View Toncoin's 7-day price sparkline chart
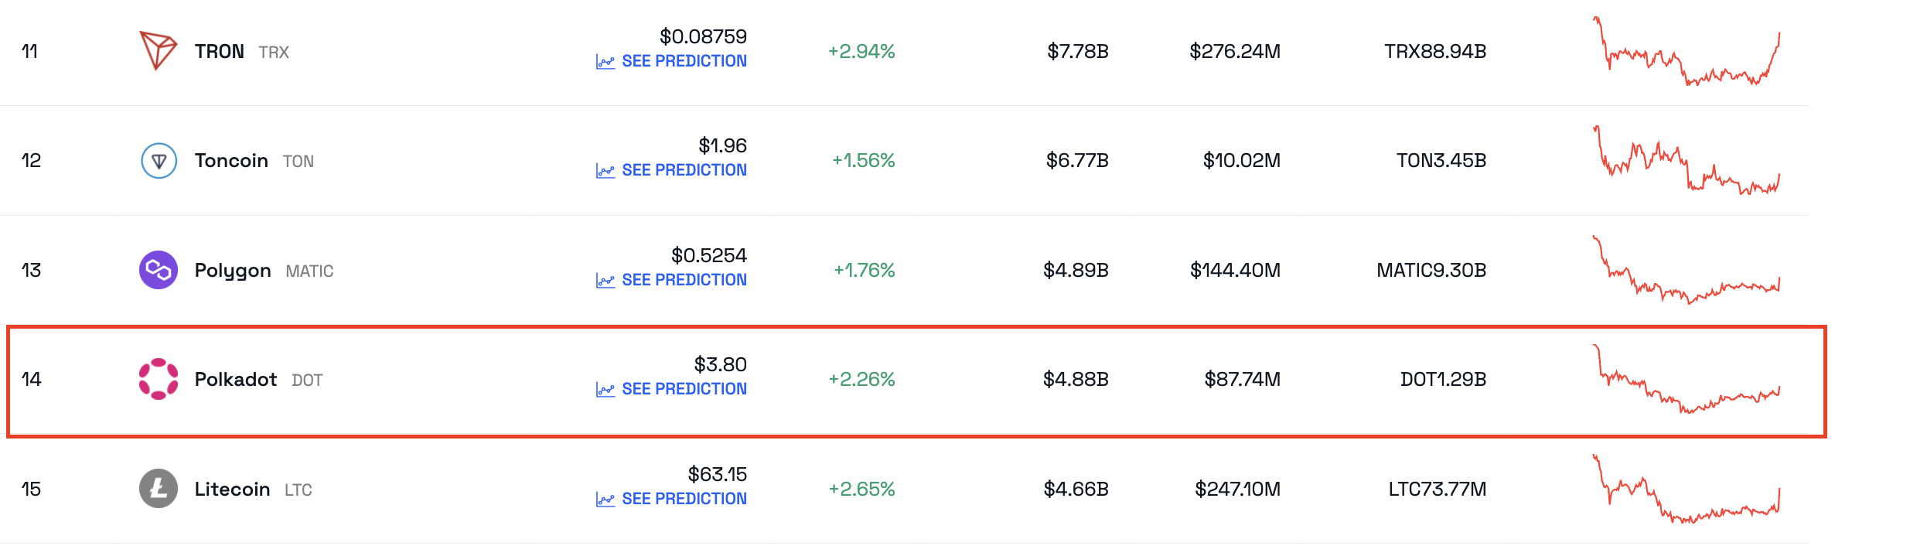 pos(1686,161)
